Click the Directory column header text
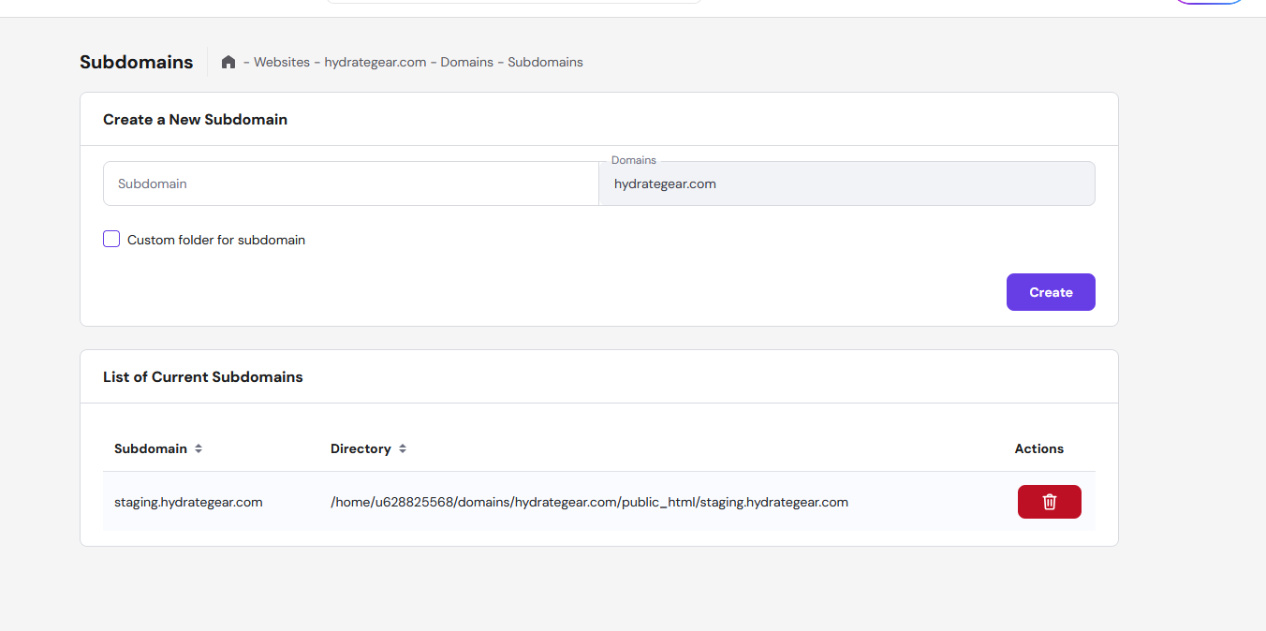 (361, 449)
